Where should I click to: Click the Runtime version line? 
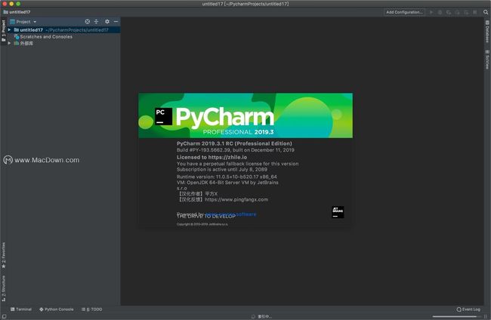(x=227, y=177)
